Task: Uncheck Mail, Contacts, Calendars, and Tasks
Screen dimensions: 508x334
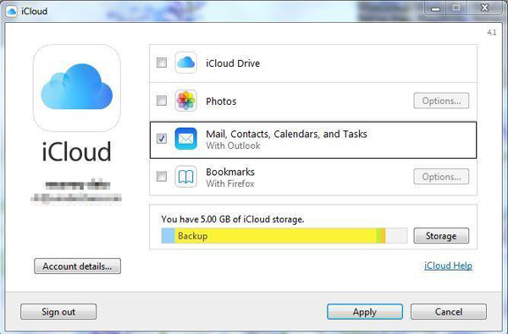Action: pyautogui.click(x=162, y=139)
